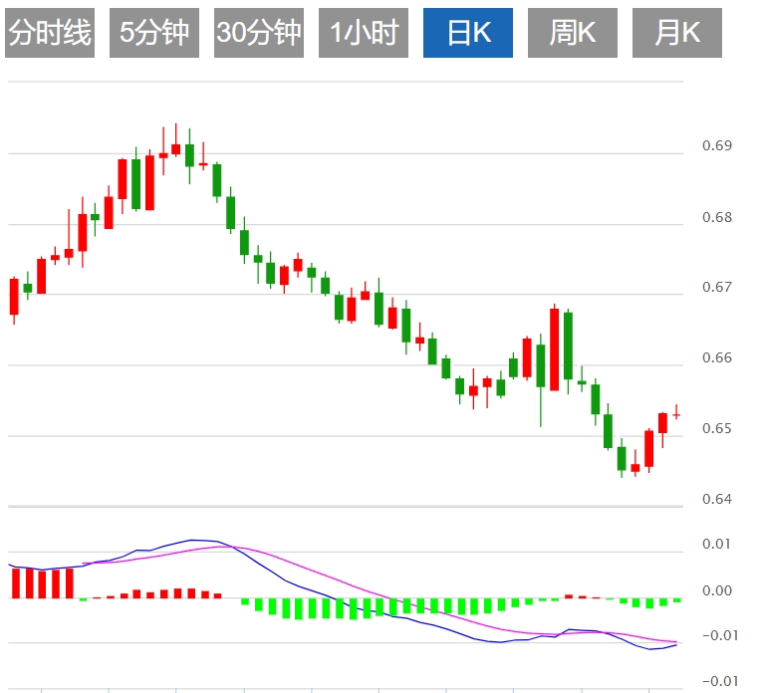Open the 月K monthly chart
Viewport: 759px width, 693px height.
point(677,33)
